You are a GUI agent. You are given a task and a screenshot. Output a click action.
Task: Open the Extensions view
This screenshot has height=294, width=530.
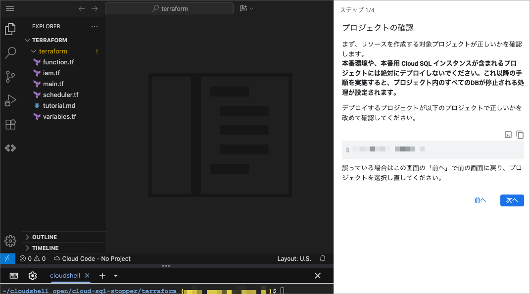(10, 124)
